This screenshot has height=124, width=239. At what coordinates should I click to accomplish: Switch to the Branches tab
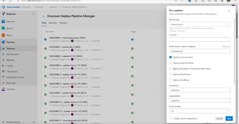click(53, 23)
